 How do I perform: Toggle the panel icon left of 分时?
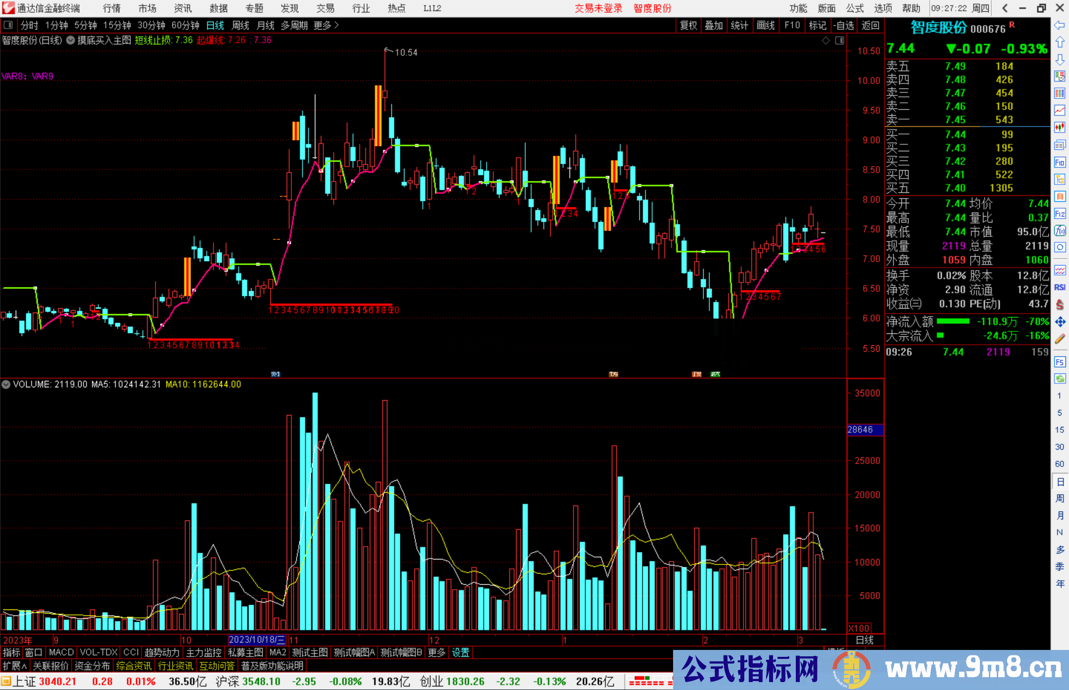8,25
